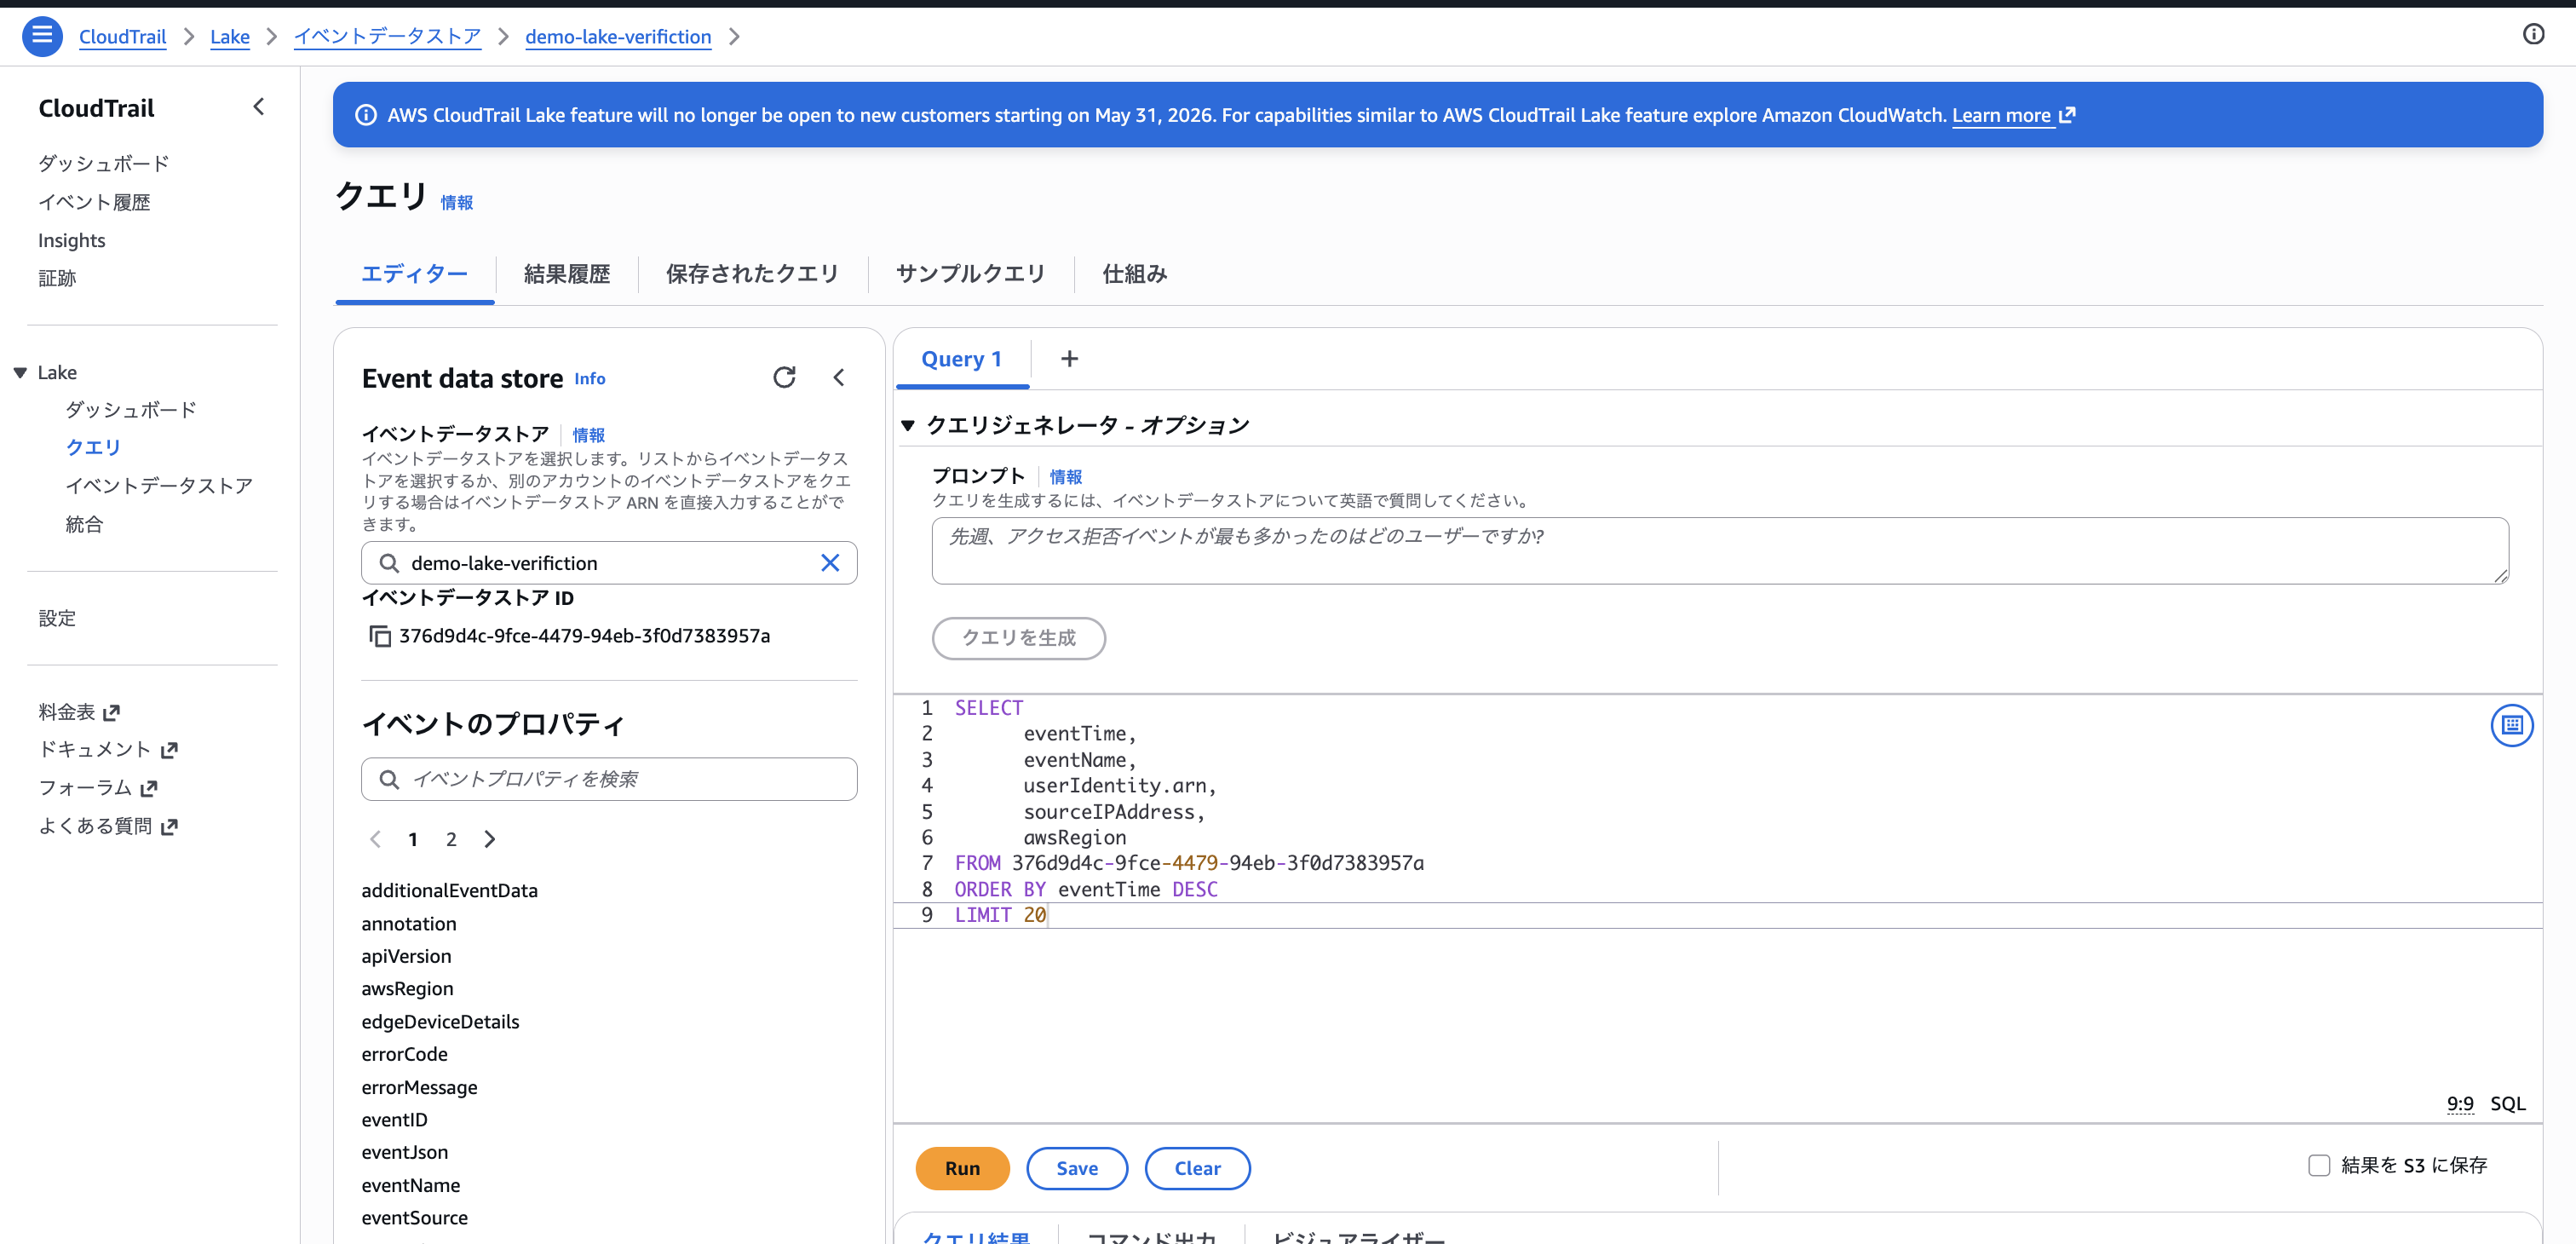Open 統合 in sidebar

click(84, 524)
